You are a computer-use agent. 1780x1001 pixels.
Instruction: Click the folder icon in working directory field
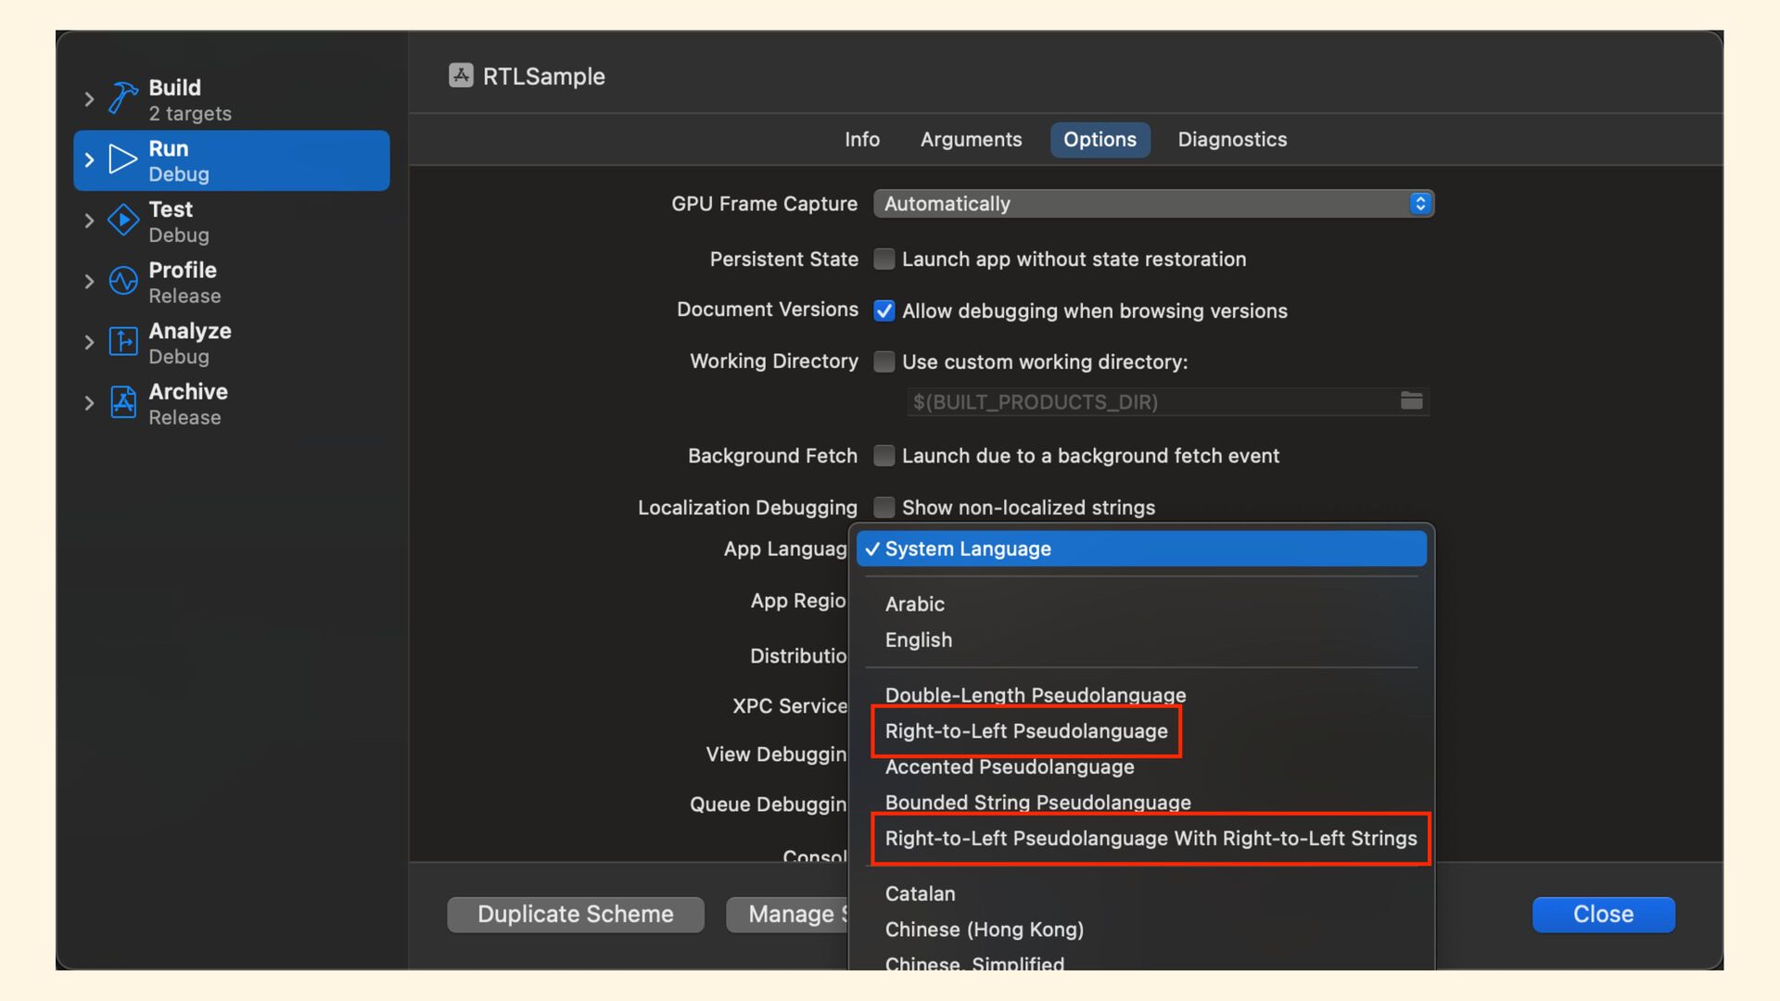[1411, 400]
